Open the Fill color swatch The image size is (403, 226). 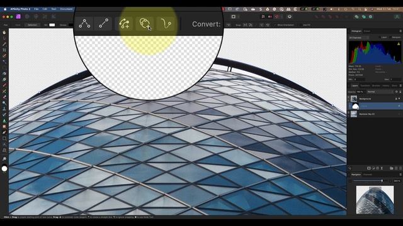52,25
